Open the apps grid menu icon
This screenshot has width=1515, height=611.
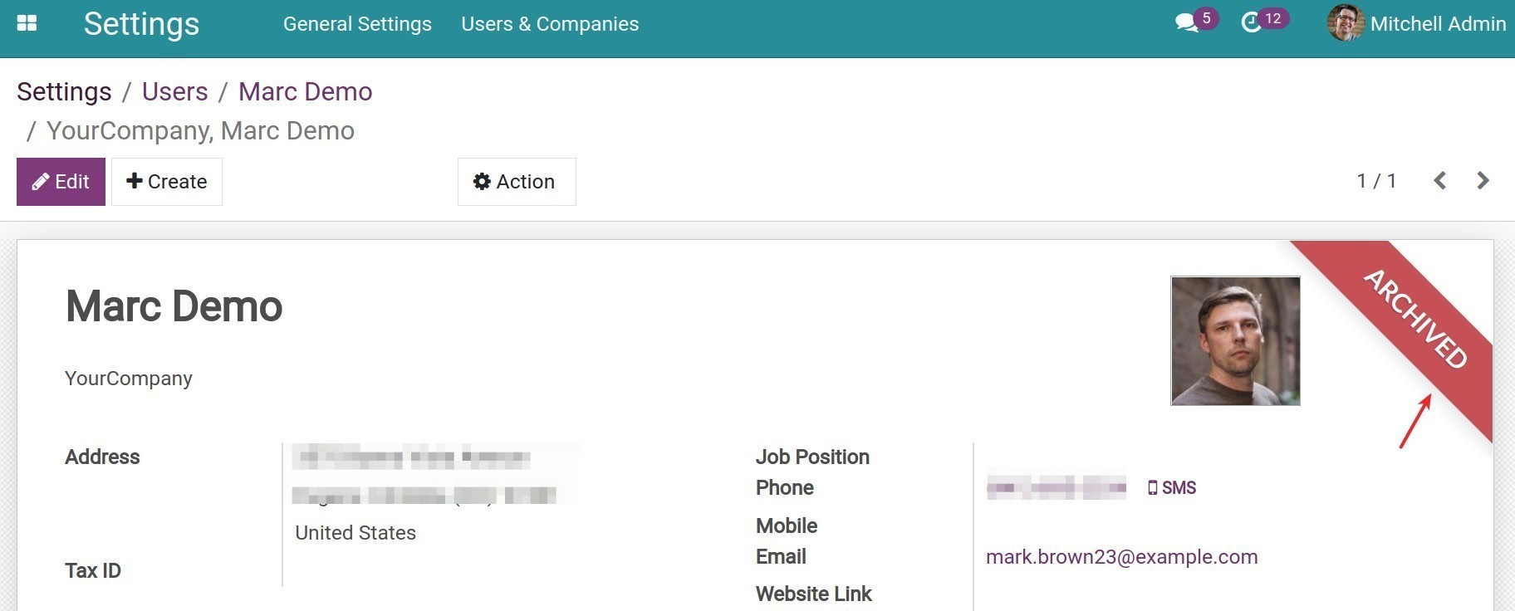(x=27, y=23)
